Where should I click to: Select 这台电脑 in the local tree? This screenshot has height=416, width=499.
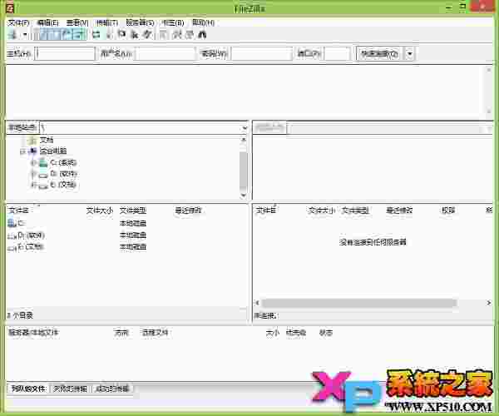(x=53, y=151)
